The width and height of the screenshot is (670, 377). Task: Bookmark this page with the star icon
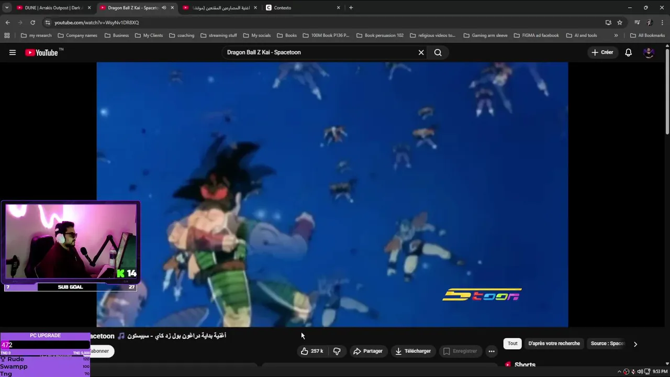[620, 23]
